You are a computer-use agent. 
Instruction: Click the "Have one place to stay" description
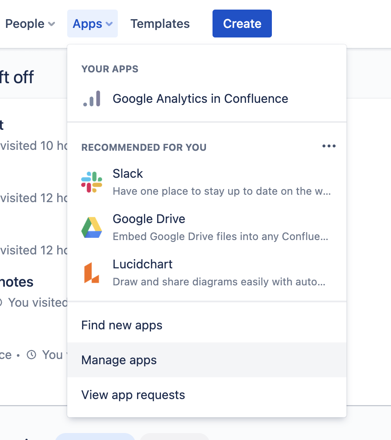(221, 191)
